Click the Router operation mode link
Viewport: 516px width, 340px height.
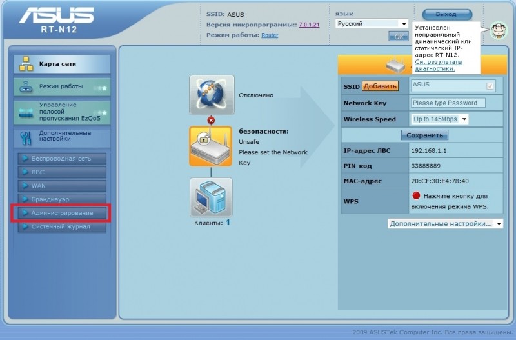[270, 35]
